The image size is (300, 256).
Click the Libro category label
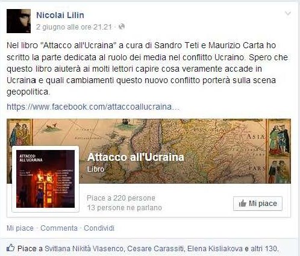pos(96,169)
